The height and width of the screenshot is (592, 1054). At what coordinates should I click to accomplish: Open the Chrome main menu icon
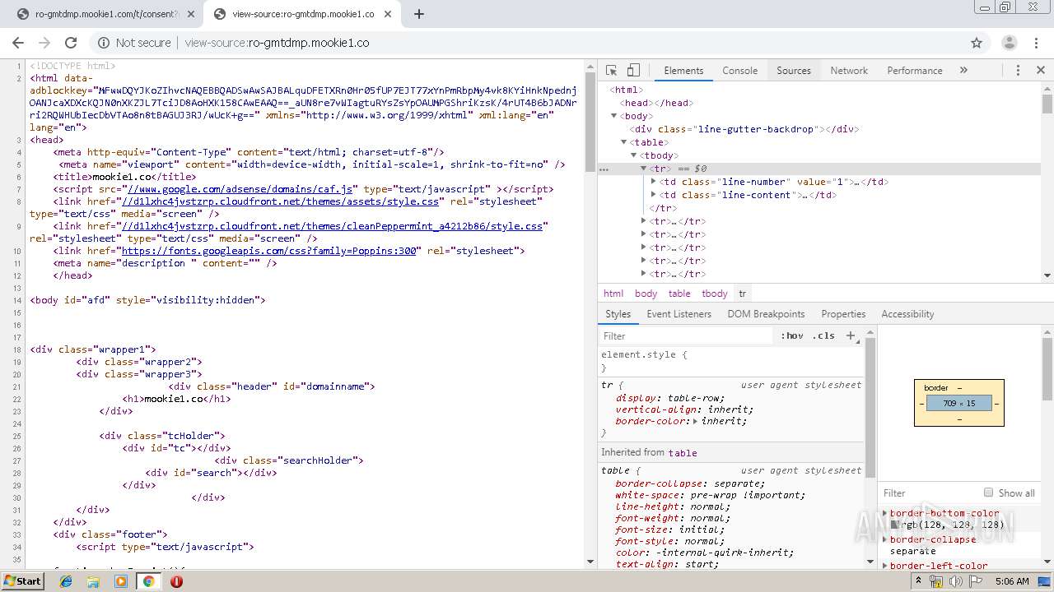[x=1037, y=43]
